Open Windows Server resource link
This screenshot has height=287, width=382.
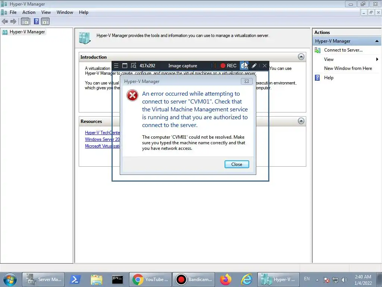pos(102,139)
